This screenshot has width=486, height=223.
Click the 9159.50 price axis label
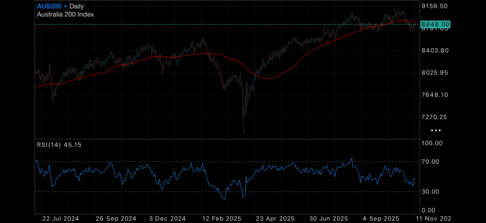tap(434, 6)
